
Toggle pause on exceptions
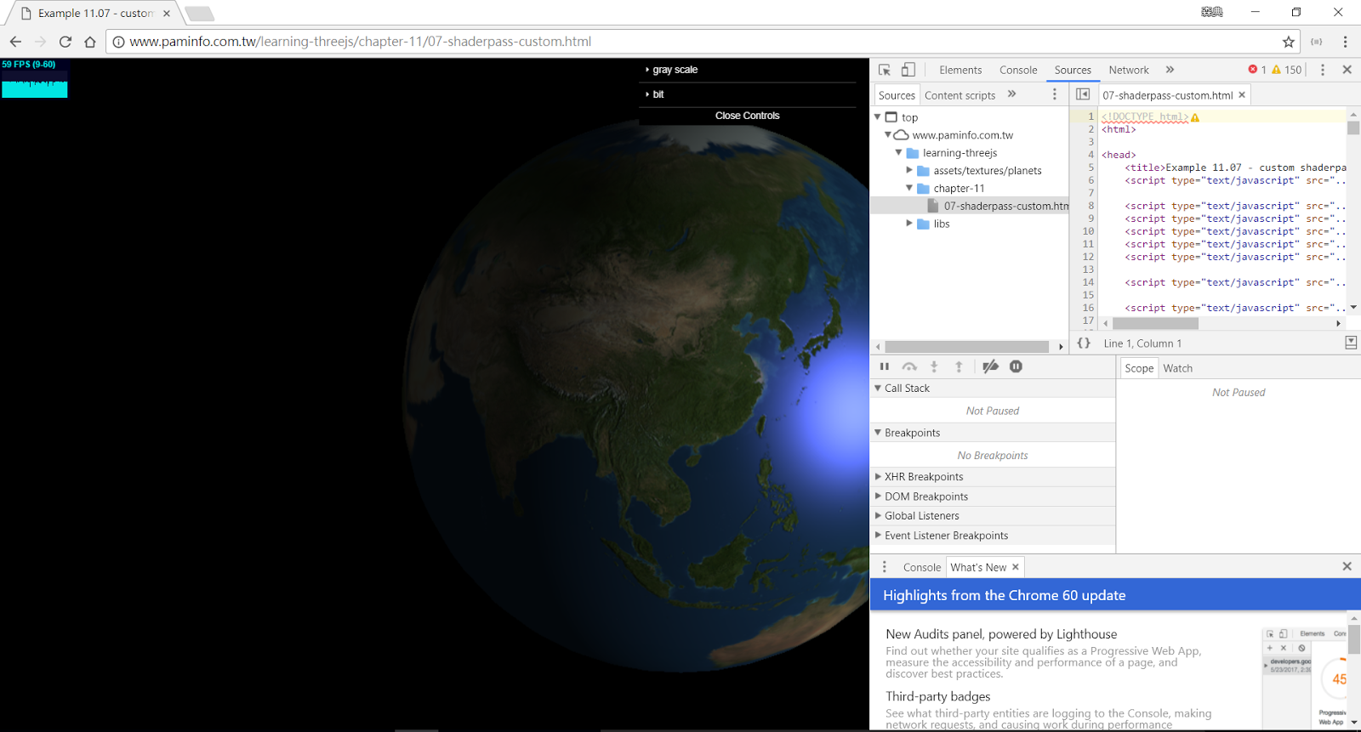click(1016, 366)
